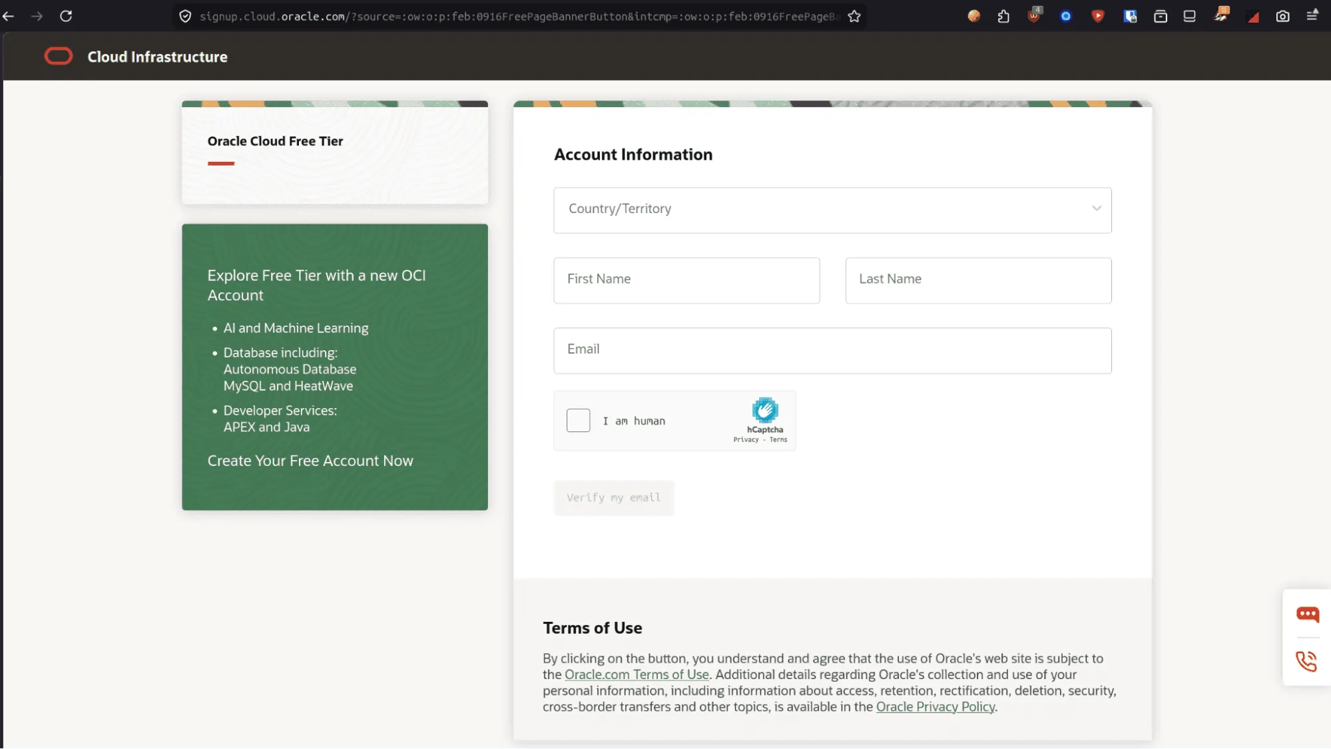
Task: Open the live chat bubble icon
Action: (x=1307, y=614)
